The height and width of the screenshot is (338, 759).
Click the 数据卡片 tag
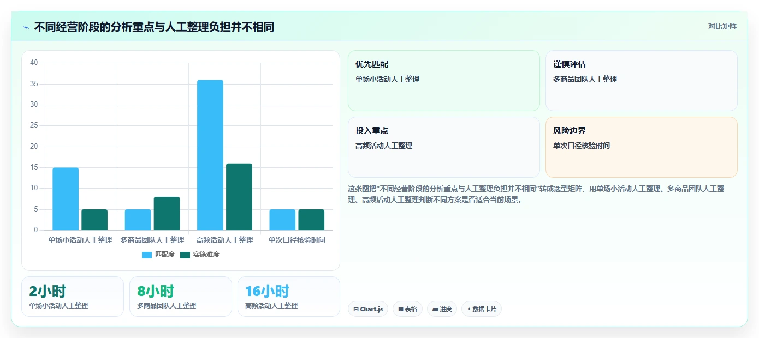click(481, 309)
